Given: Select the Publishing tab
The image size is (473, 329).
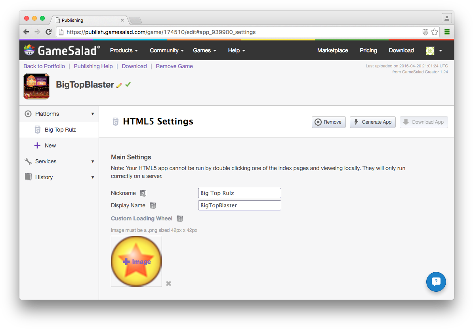Looking at the screenshot, I should 89,20.
